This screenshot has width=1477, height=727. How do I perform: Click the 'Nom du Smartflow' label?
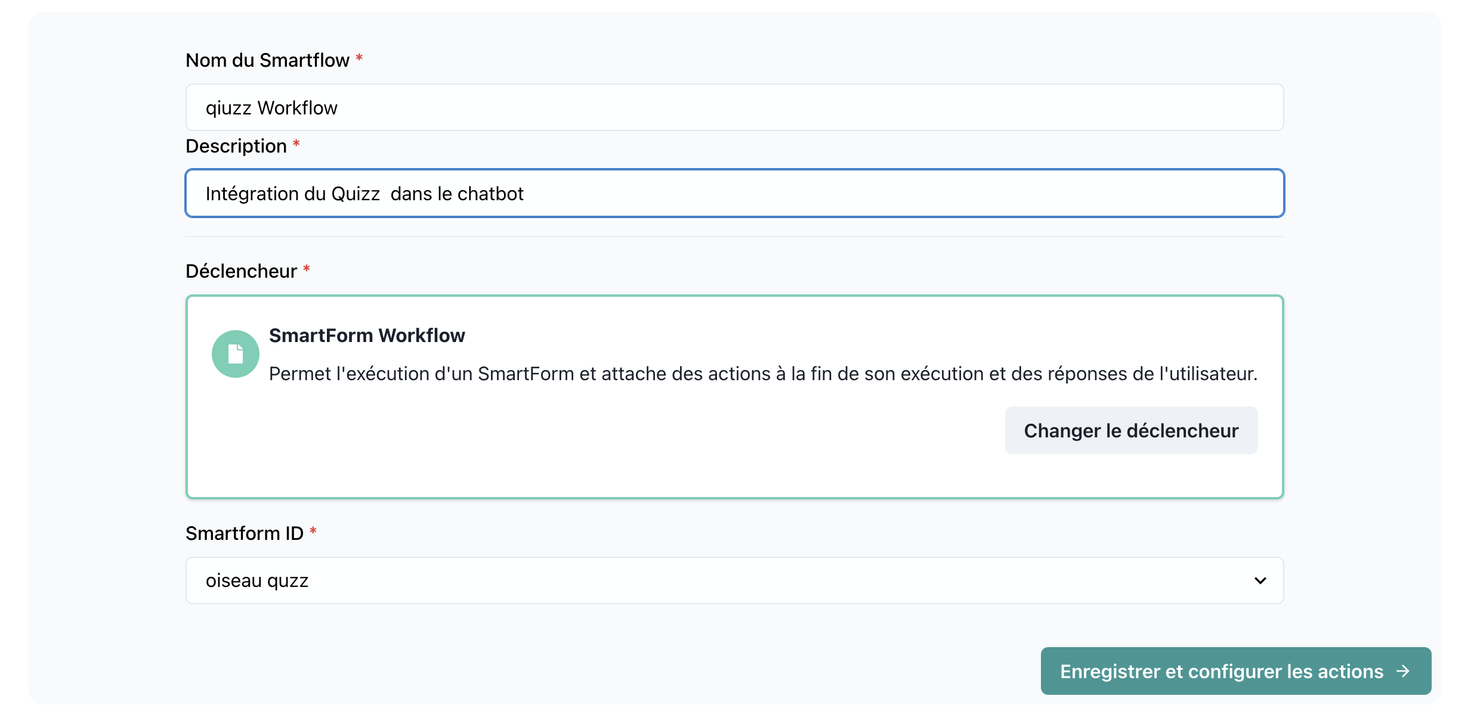[x=267, y=60]
